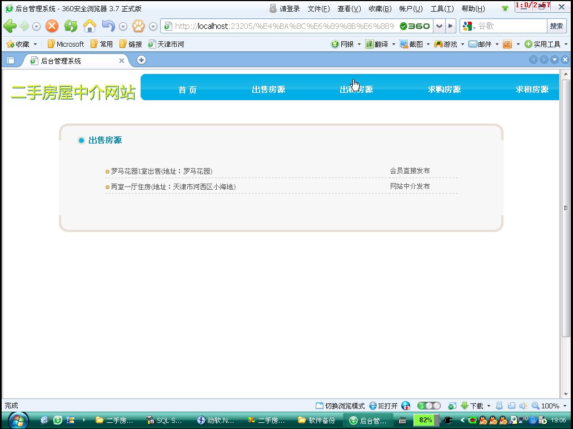Expand the zoom level 100% dropdown

point(565,406)
